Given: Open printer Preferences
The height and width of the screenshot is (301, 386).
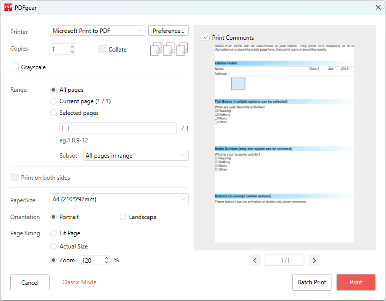Looking at the screenshot, I should coord(168,31).
